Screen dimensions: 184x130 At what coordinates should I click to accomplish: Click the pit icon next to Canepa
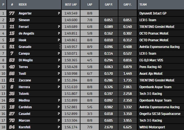tap(59, 53)
